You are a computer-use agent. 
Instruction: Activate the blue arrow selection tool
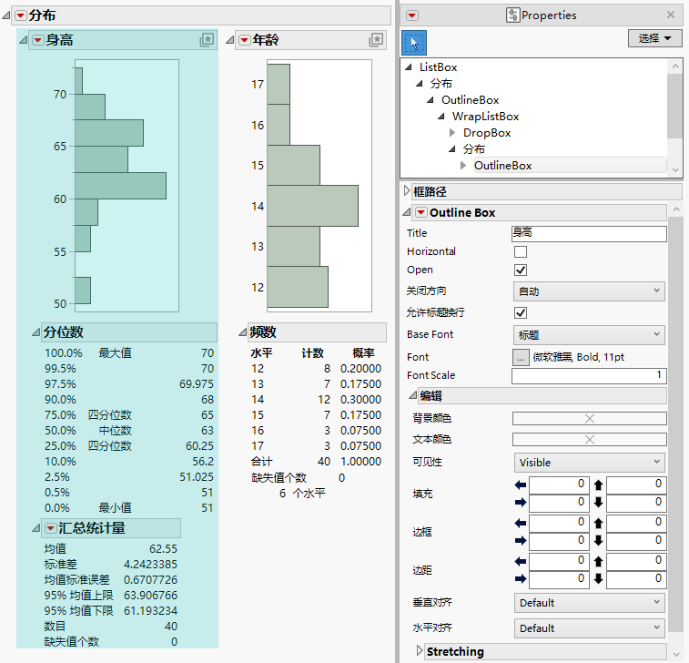tap(414, 43)
